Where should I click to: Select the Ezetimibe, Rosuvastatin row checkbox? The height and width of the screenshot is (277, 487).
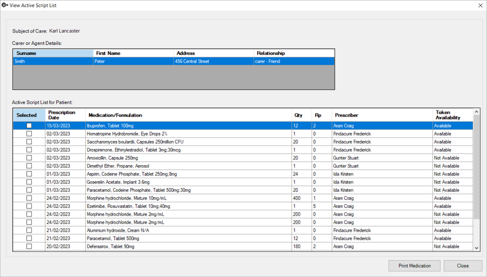(29, 206)
